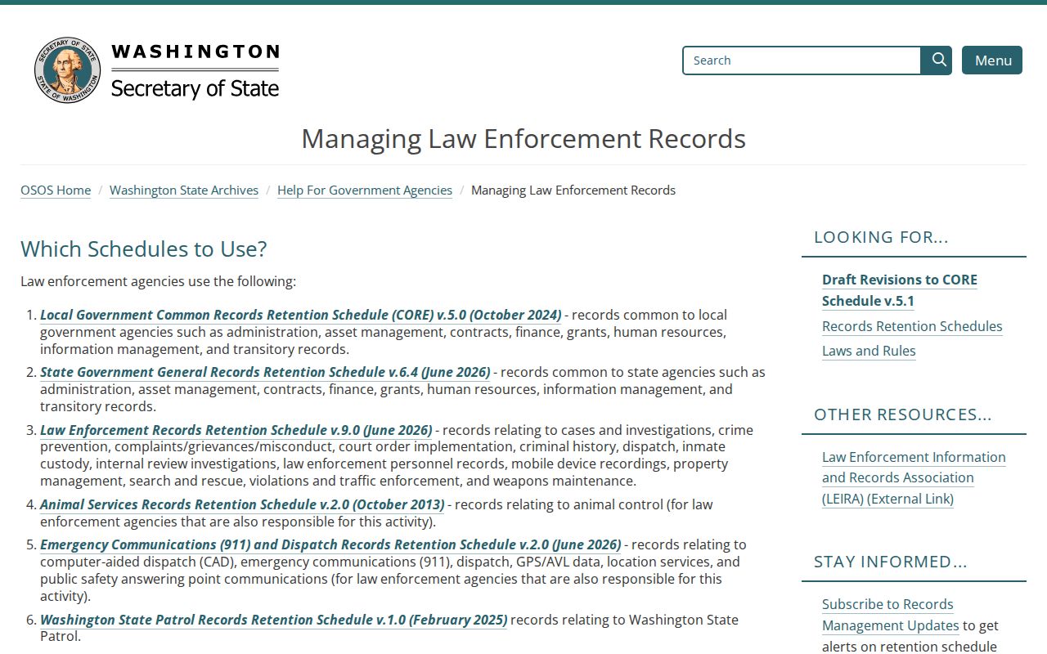Open Law Enforcement Information and Records Association link
This screenshot has width=1047, height=654.
(914, 477)
